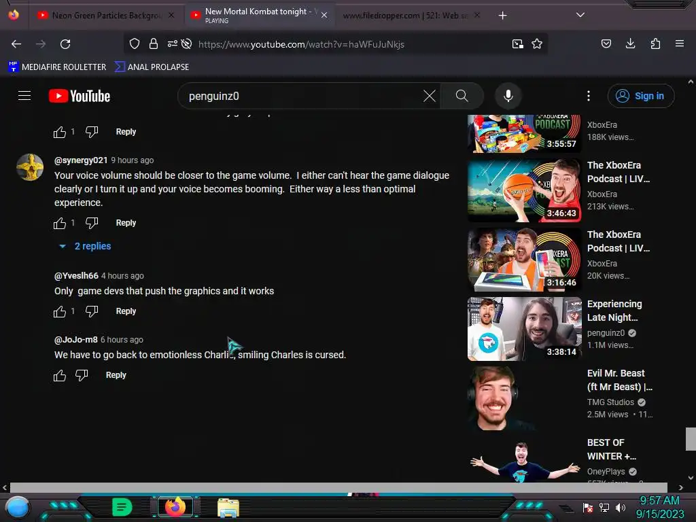This screenshot has width=696, height=522.
Task: Dislike the @JoJo-m8 comment
Action: pos(82,375)
